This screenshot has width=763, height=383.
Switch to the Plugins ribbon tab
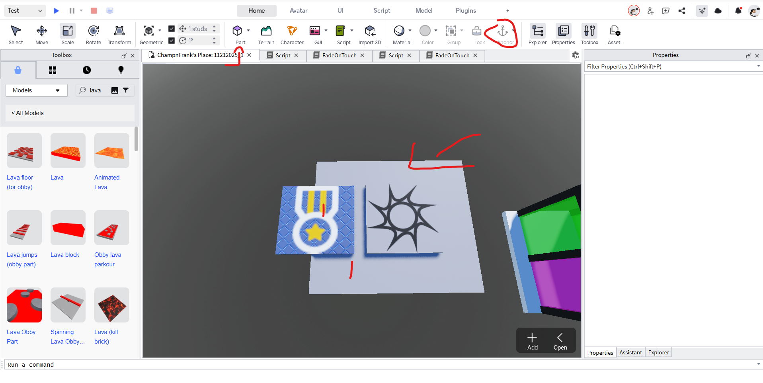coord(466,11)
